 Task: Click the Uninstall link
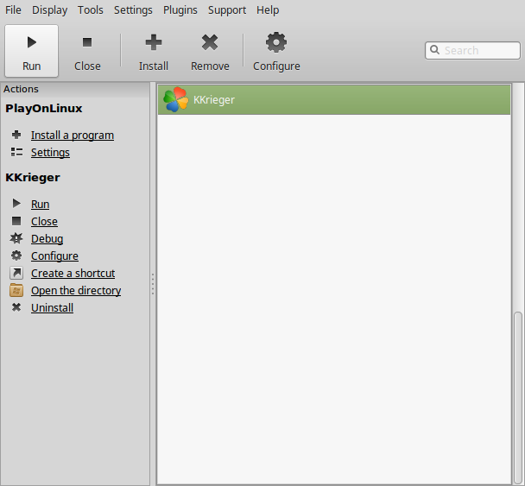(x=52, y=308)
